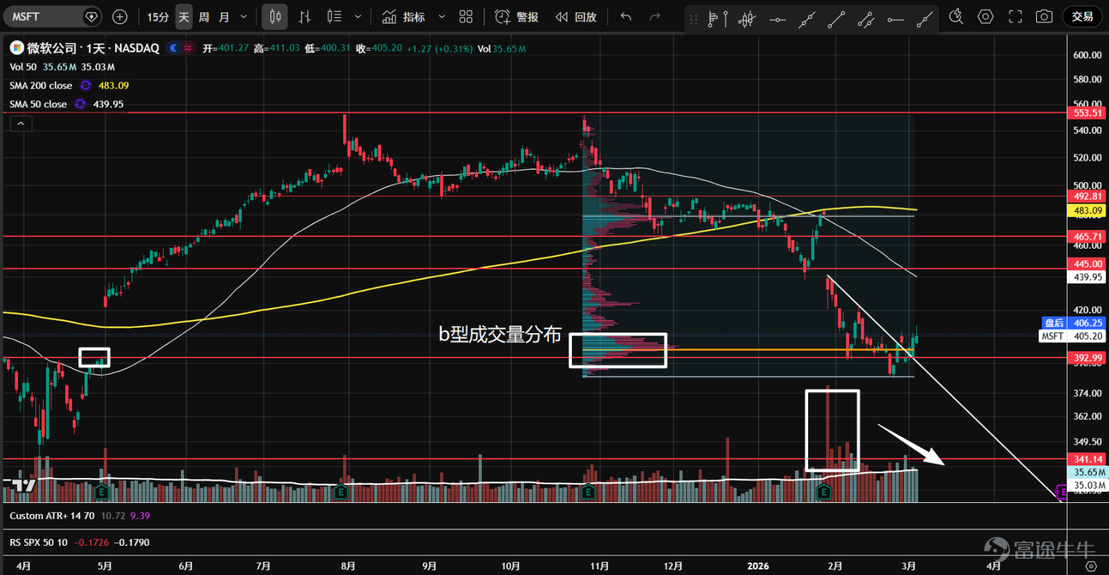Switch to the 15分 timeframe
1109x575 pixels.
157,17
